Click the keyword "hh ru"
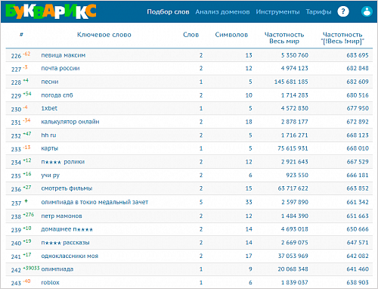 (x=48, y=135)
